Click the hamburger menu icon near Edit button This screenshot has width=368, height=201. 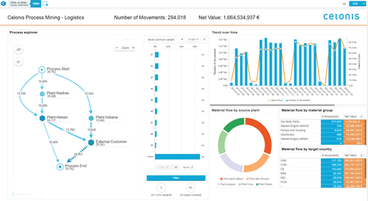tap(344, 4)
